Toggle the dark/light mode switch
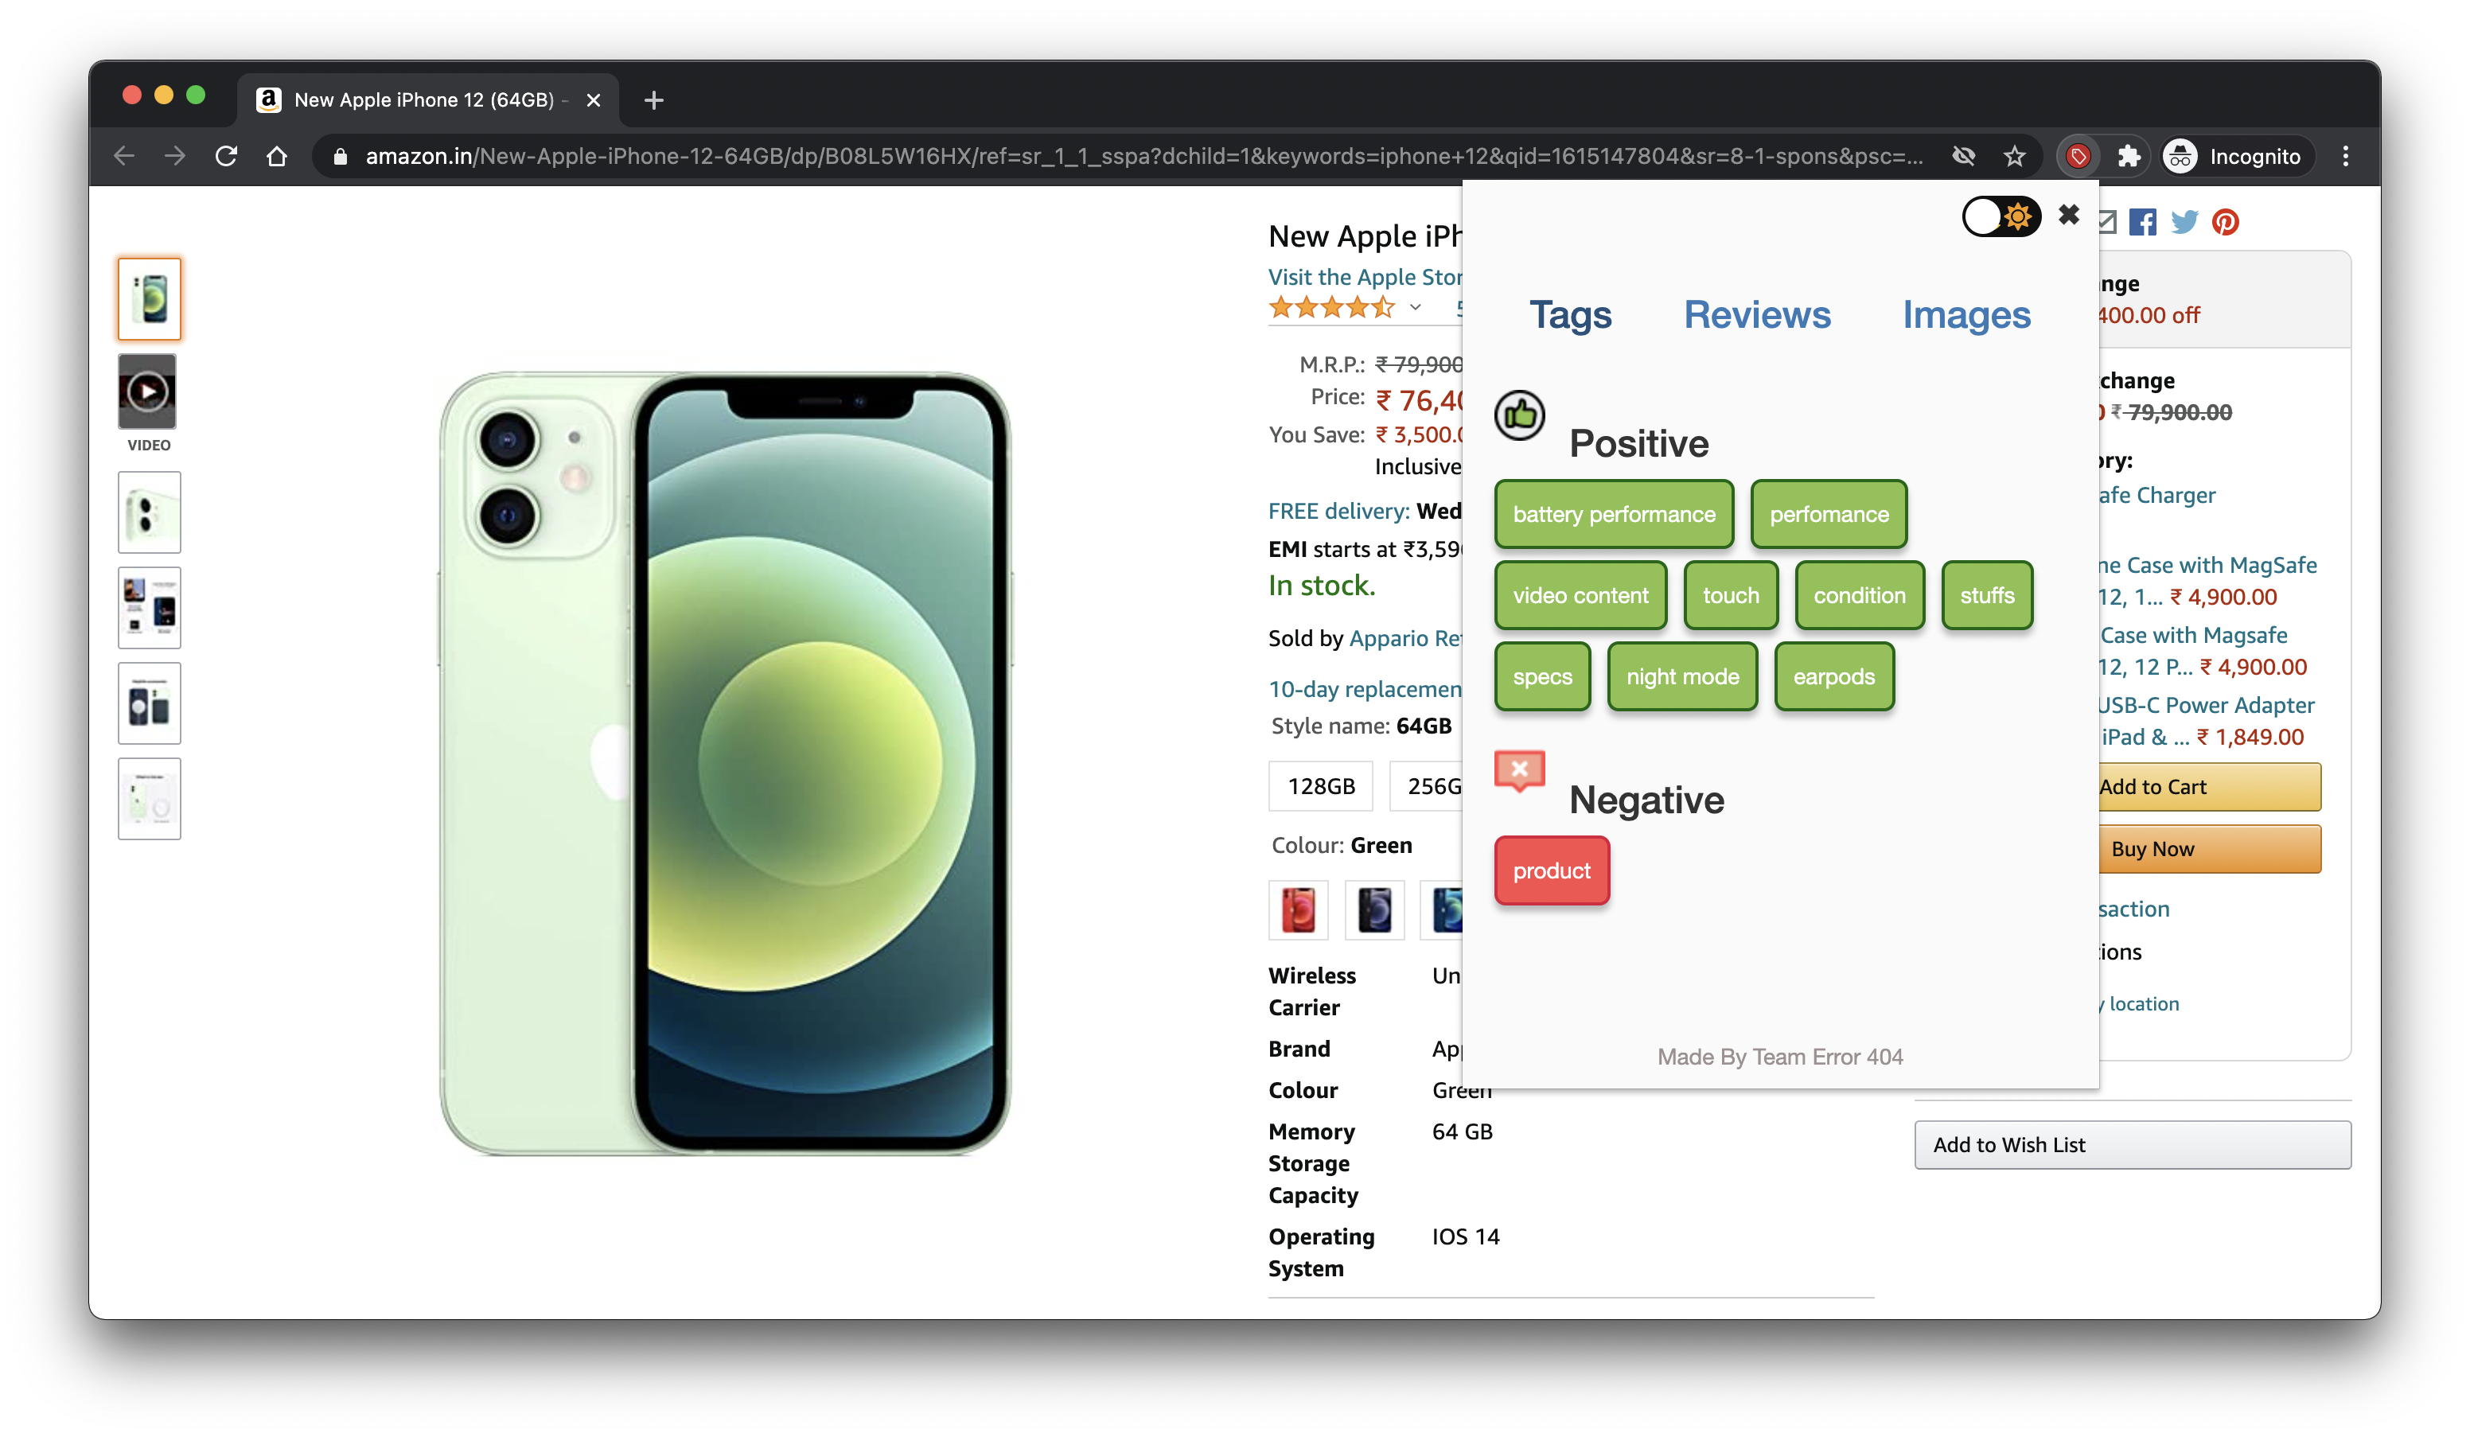Viewport: 2470px width, 1437px height. (x=2001, y=216)
